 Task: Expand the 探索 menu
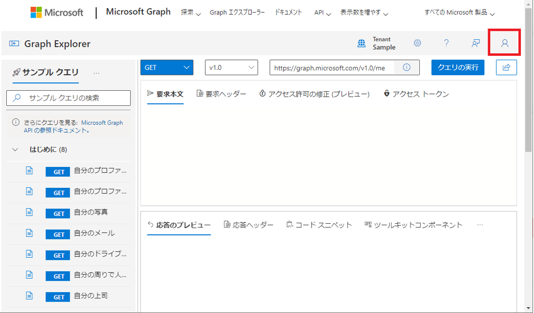coord(191,13)
